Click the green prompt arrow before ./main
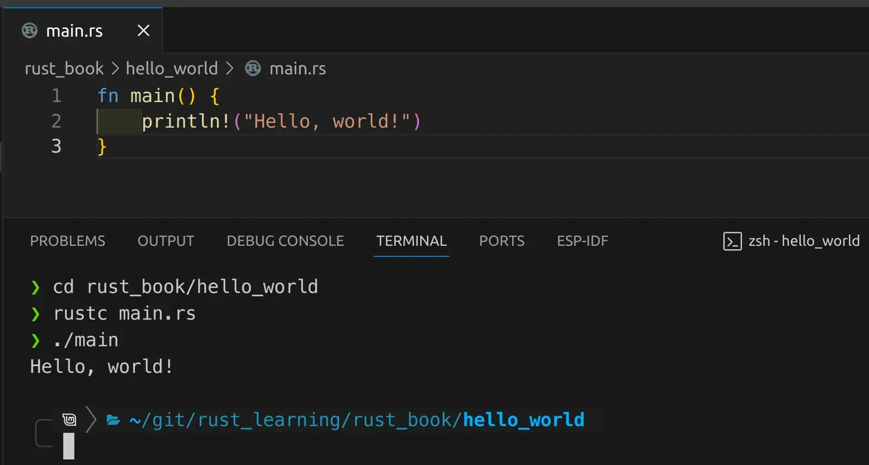Image resolution: width=869 pixels, height=465 pixels. pyautogui.click(x=36, y=340)
